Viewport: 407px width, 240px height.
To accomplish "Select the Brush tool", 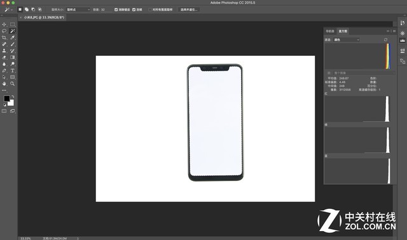I will pos(12,44).
